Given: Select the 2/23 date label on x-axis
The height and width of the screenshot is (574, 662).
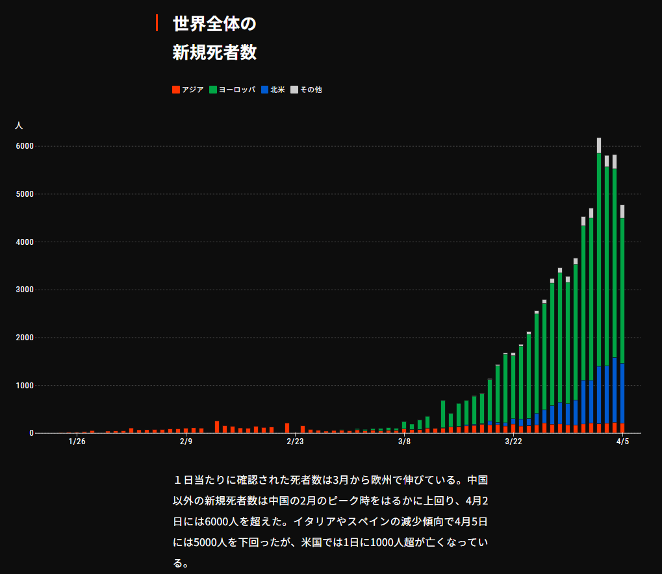Looking at the screenshot, I should coord(295,442).
